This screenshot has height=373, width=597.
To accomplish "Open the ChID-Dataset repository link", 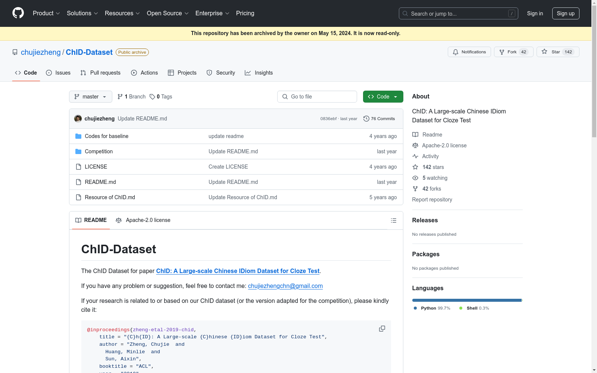I will (x=89, y=52).
